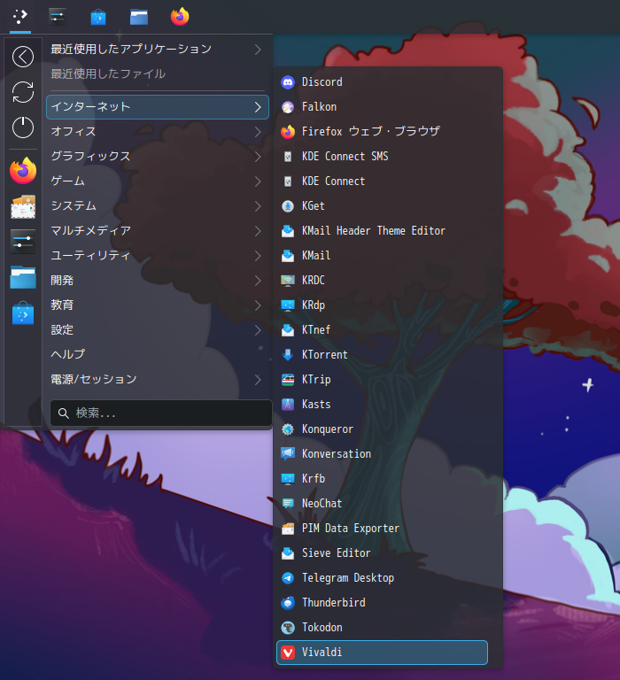
Task: Open Dolphin folder icon in top panel
Action: pos(139,18)
